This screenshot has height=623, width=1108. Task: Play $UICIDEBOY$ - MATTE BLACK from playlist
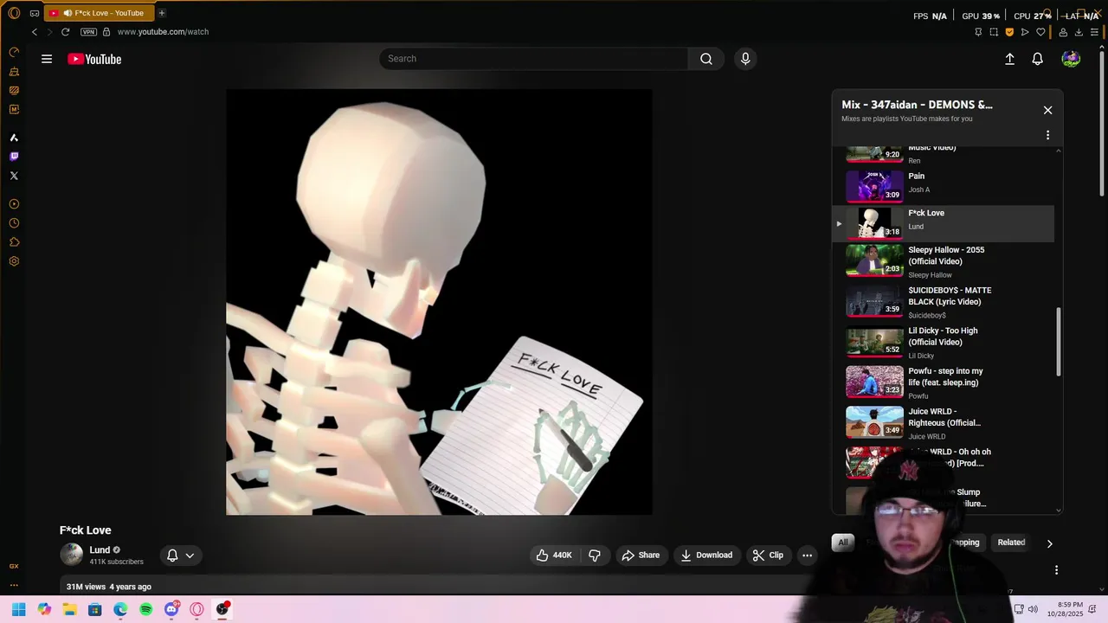[x=944, y=302]
